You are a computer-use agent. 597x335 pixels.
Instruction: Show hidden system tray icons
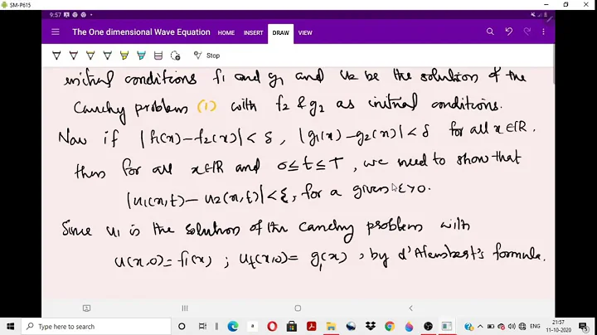(x=480, y=326)
